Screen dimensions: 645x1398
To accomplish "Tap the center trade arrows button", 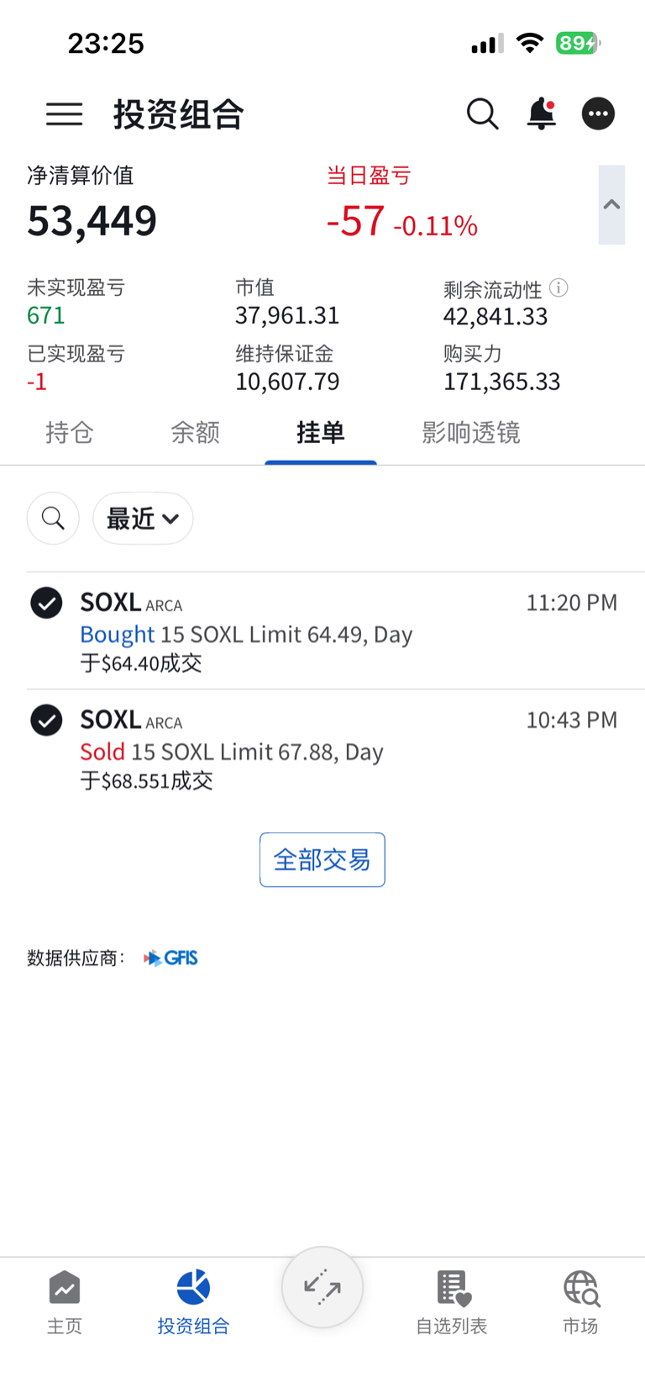I will coord(322,1287).
